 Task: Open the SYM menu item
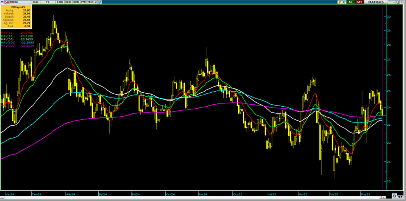point(83,2)
